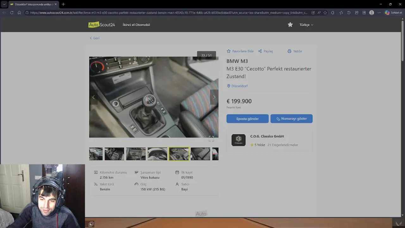Image resolution: width=405 pixels, height=228 pixels.
Task: Show next photo in gallery
Action: [x=214, y=97]
